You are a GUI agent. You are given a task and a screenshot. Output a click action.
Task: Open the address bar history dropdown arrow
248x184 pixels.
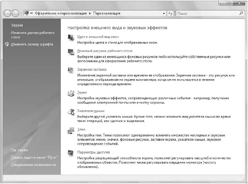tap(164, 13)
